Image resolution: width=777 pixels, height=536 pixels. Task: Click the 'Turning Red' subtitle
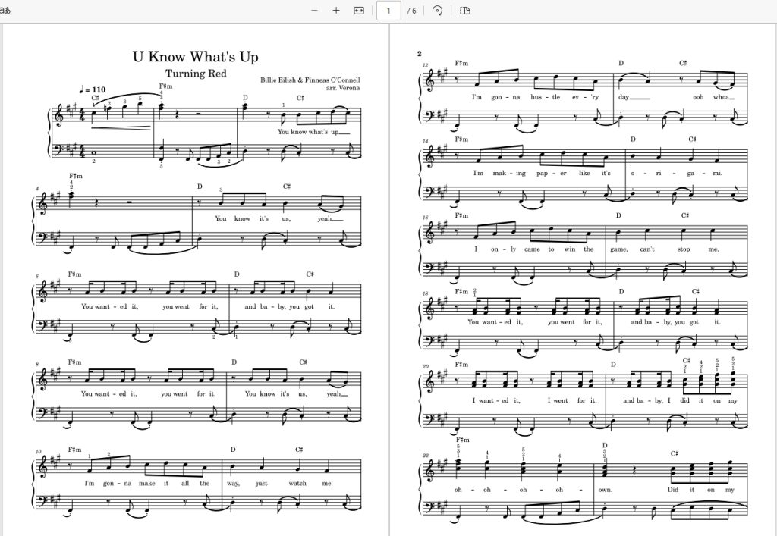tap(196, 74)
